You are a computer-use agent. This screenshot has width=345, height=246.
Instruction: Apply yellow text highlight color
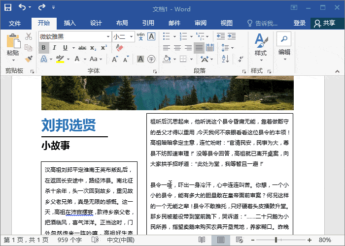(x=60, y=59)
